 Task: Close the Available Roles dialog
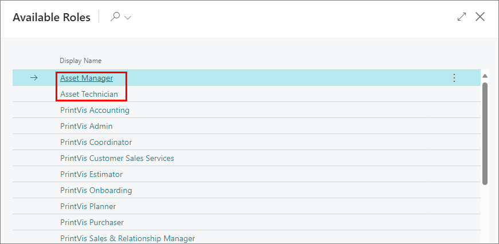480,17
